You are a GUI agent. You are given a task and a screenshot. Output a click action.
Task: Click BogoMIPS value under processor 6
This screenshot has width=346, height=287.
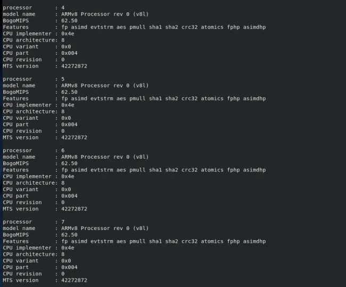69,163
